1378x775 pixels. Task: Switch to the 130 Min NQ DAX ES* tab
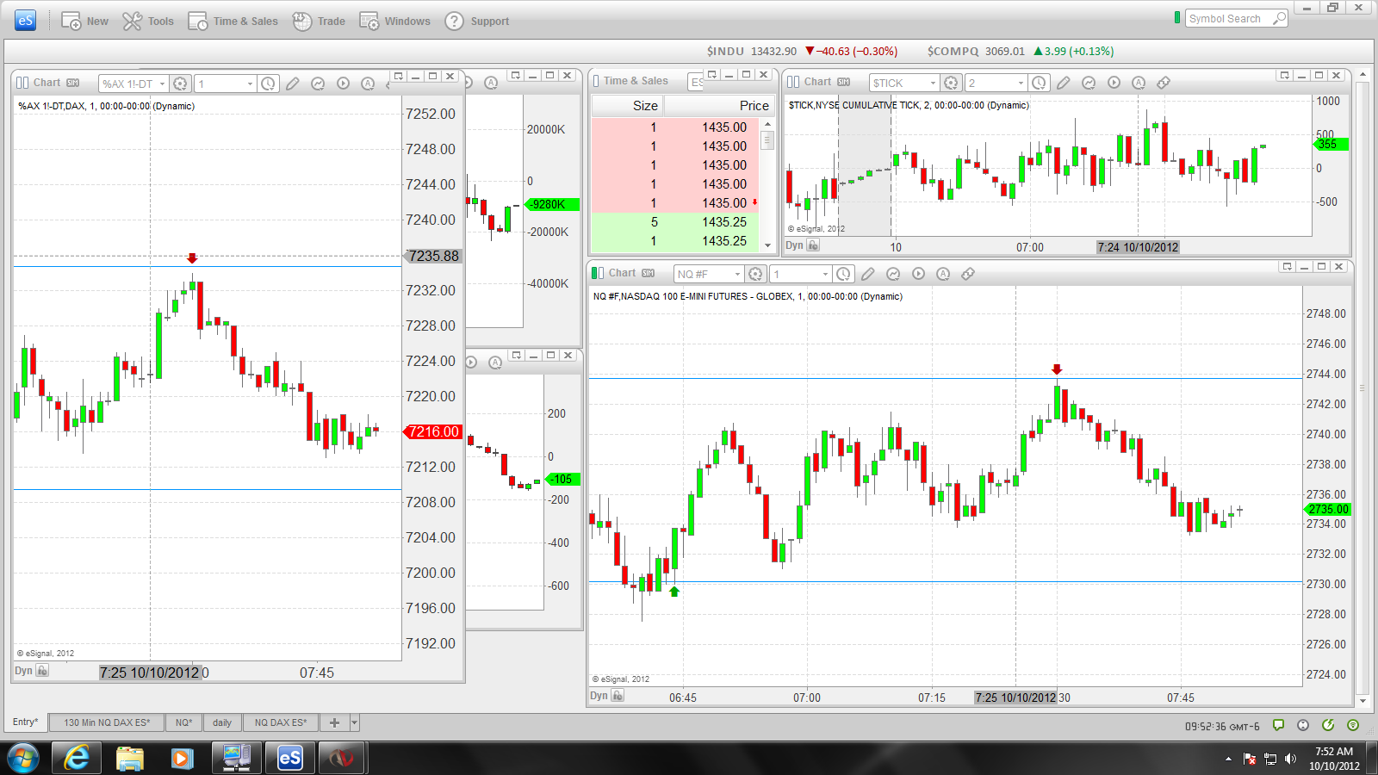point(107,722)
